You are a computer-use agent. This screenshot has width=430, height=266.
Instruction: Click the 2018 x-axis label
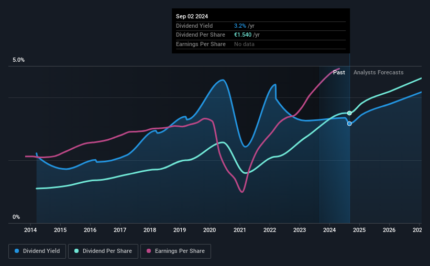(x=150, y=230)
